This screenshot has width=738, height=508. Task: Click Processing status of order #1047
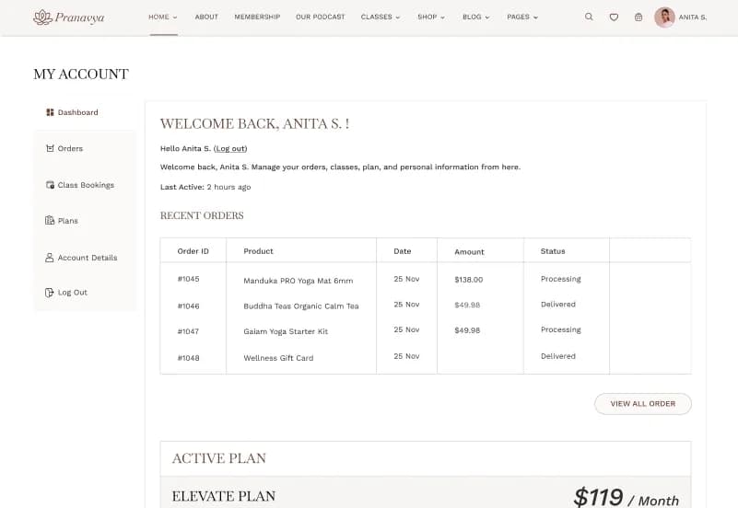[561, 329]
